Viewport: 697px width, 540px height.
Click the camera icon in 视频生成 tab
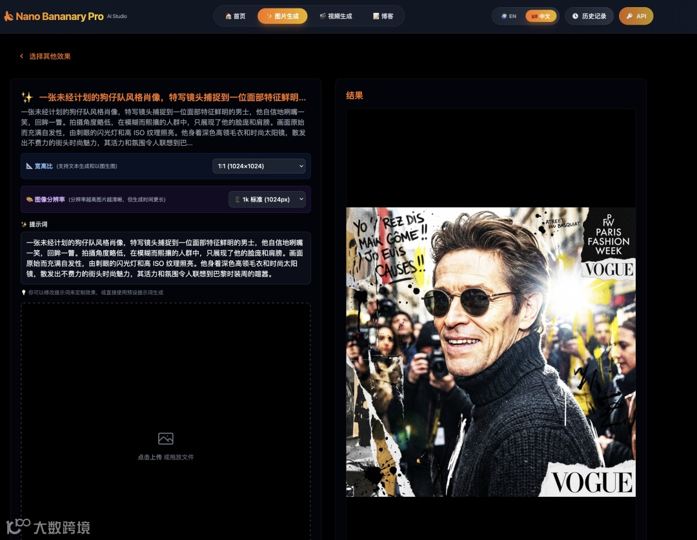pos(323,16)
